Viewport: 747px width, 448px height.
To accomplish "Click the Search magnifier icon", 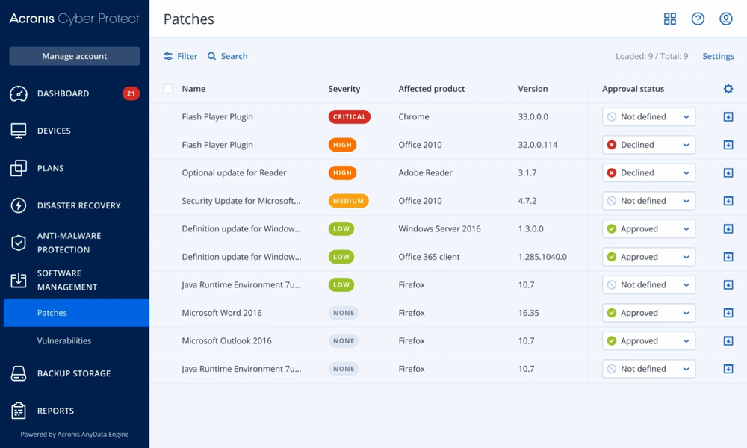I will [211, 56].
